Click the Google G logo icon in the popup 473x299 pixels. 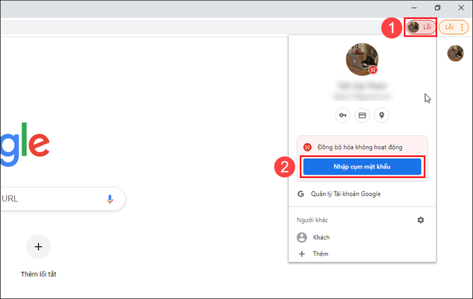click(x=301, y=194)
